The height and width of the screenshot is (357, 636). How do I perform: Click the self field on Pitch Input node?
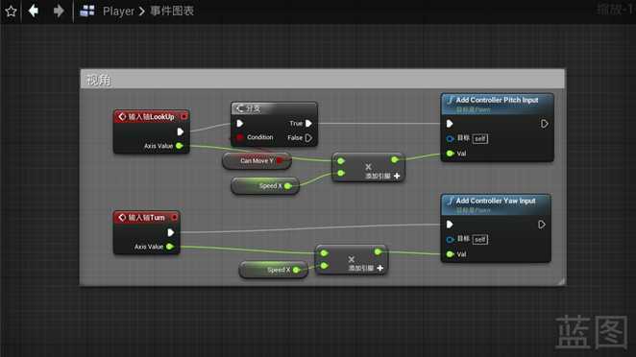click(479, 138)
